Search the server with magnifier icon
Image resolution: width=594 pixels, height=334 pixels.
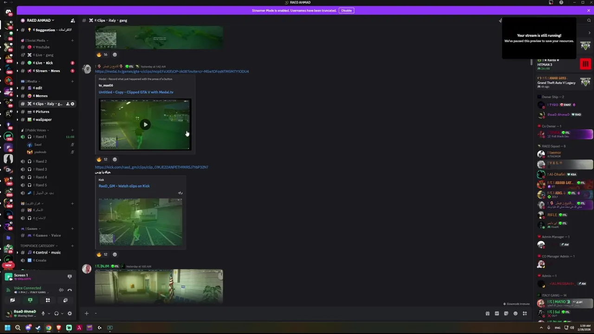point(589,20)
